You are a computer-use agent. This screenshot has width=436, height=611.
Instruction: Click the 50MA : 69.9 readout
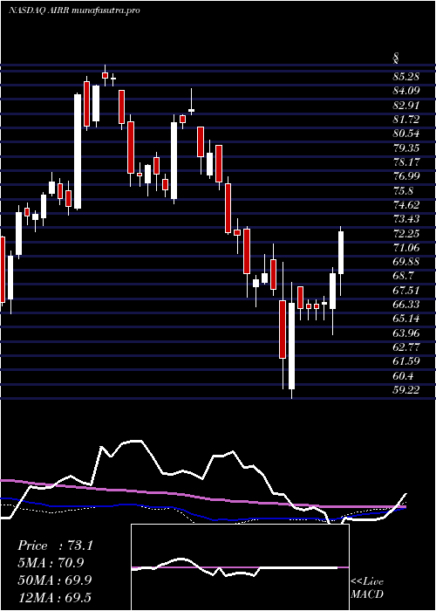[x=55, y=580]
